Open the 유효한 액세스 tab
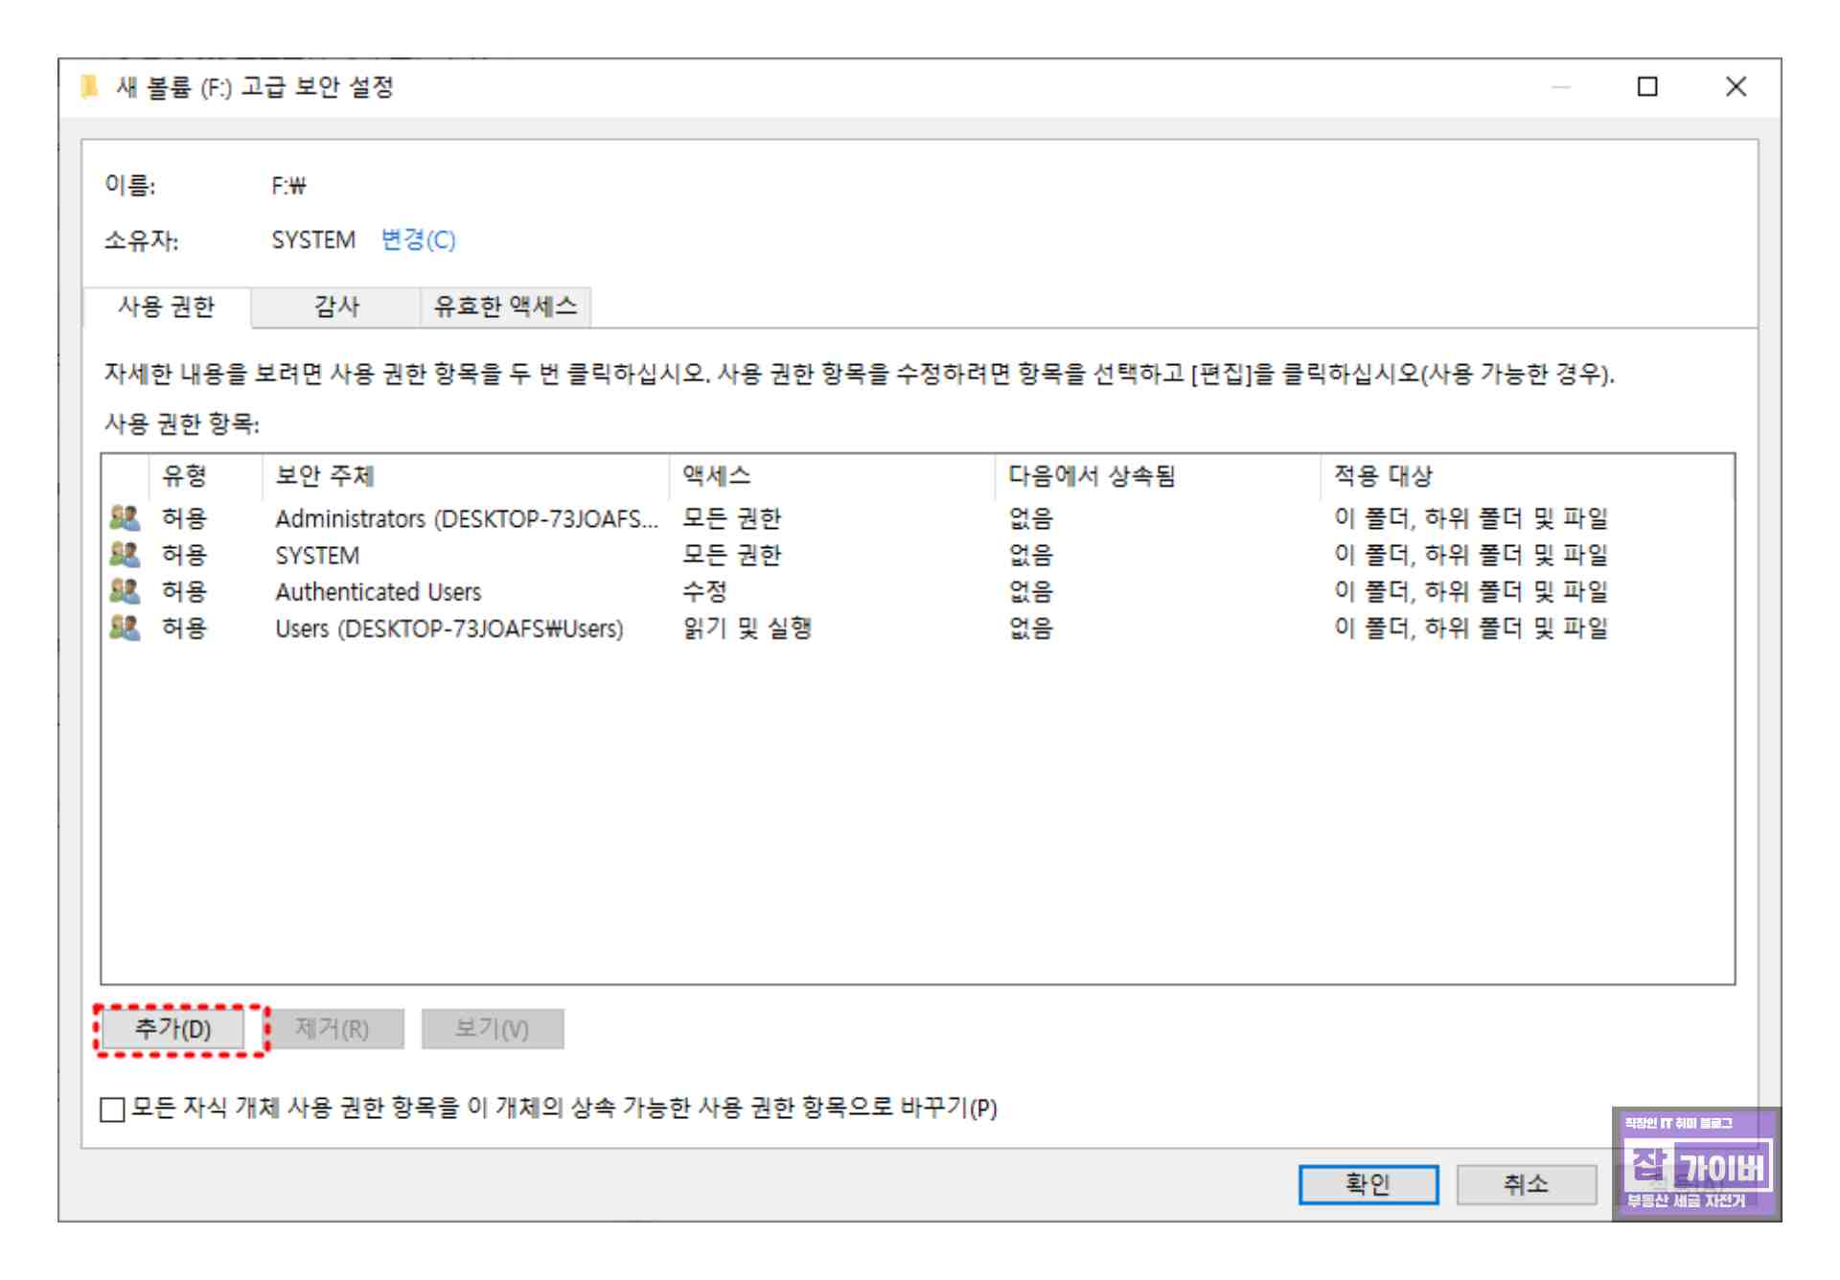The width and height of the screenshot is (1840, 1280). (x=505, y=307)
